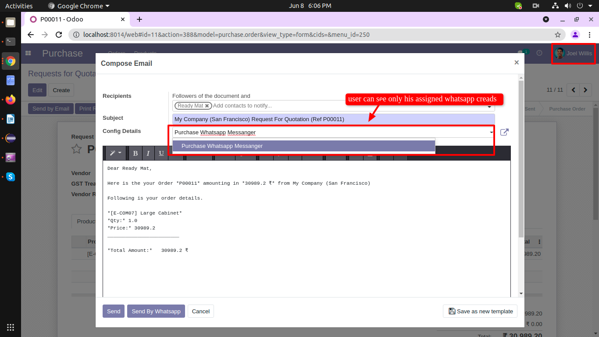Image resolution: width=599 pixels, height=337 pixels.
Task: Open Joel Willis user menu
Action: tap(573, 54)
